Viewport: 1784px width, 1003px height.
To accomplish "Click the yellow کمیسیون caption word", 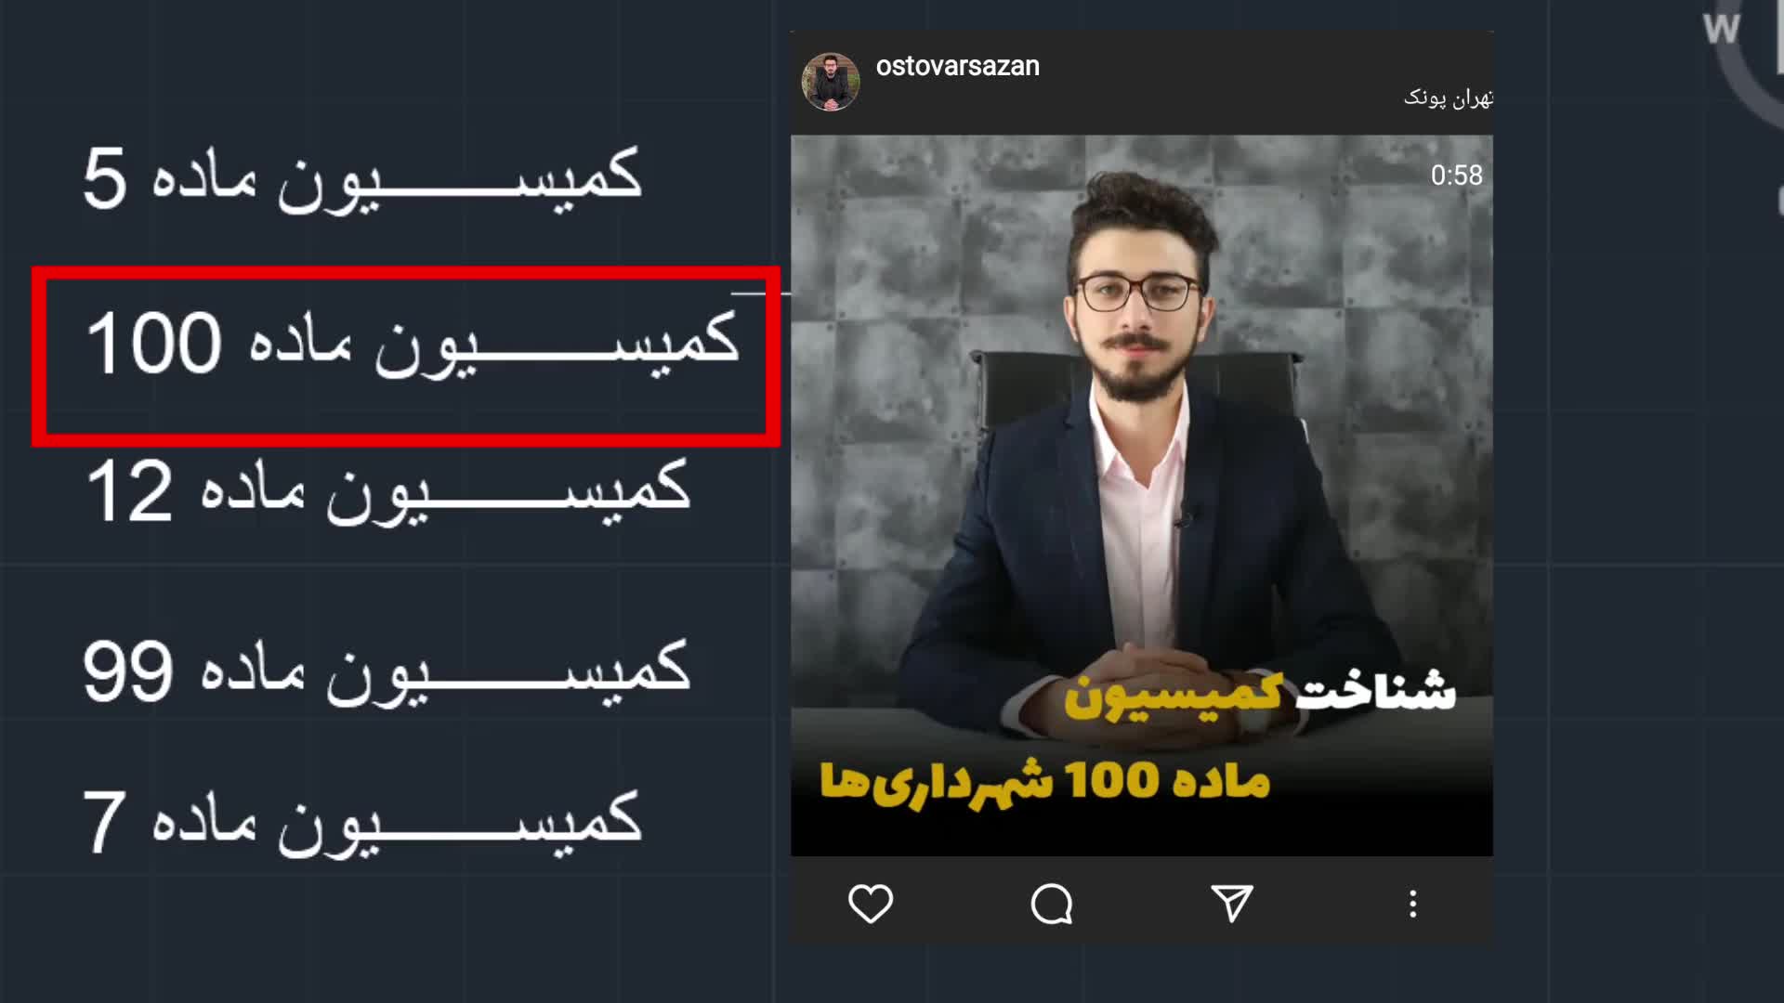I will point(1174,696).
